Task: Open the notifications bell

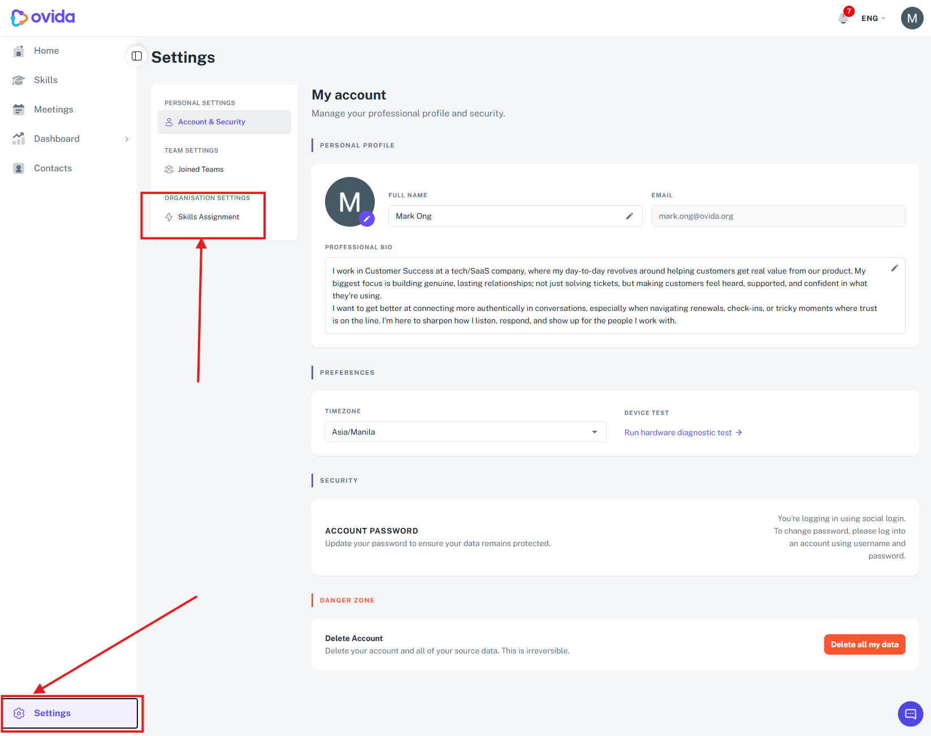Action: [843, 18]
